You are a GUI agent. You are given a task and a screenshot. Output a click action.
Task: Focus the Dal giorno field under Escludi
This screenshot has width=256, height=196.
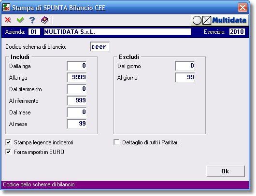pos(185,66)
